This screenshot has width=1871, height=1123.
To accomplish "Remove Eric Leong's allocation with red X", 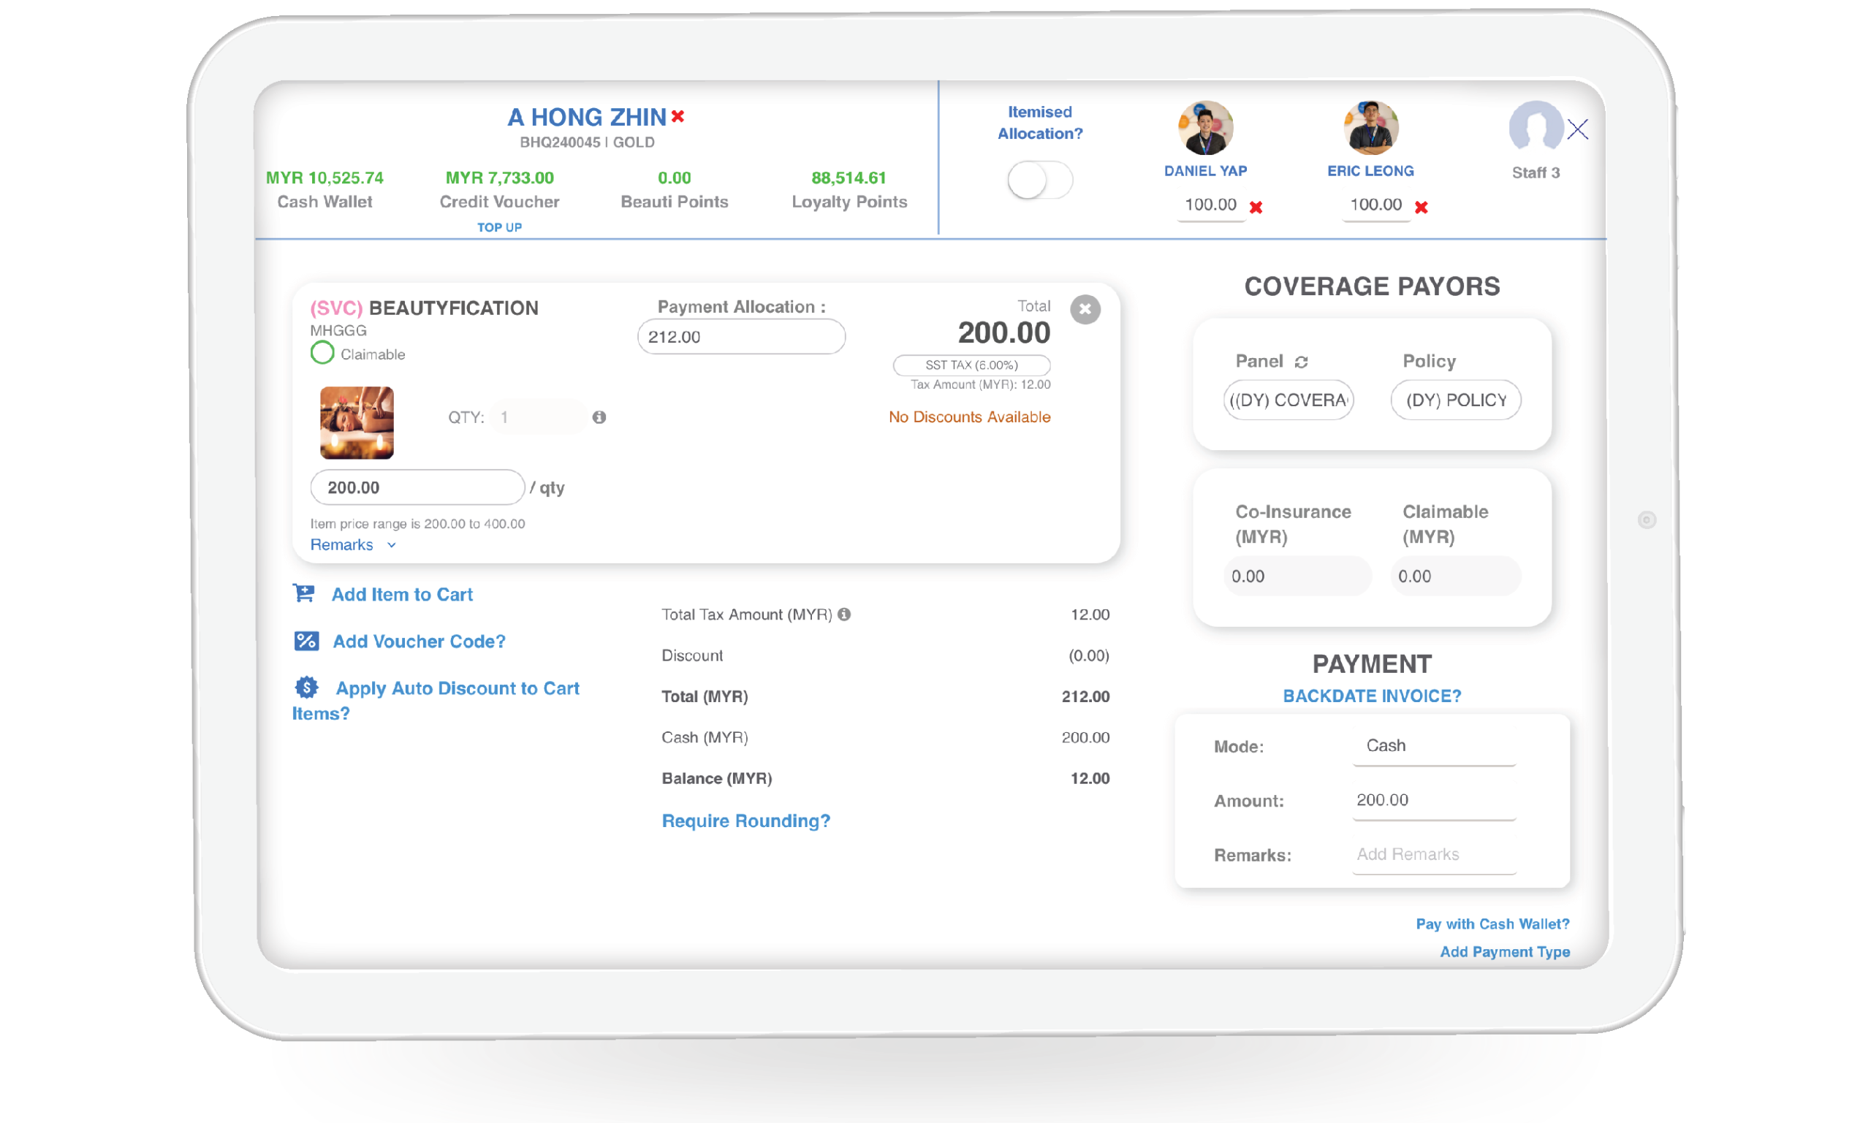I will [x=1421, y=207].
